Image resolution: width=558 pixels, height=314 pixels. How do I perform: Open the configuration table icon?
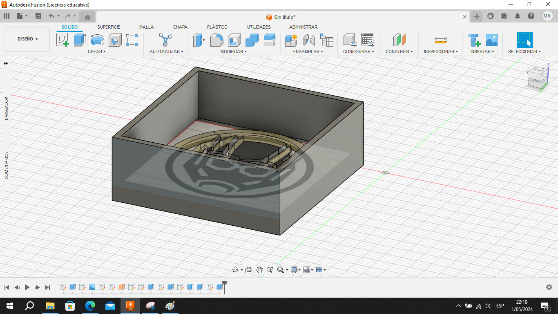point(367,40)
